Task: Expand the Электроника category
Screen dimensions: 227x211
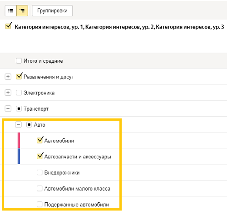Action: [x=8, y=93]
